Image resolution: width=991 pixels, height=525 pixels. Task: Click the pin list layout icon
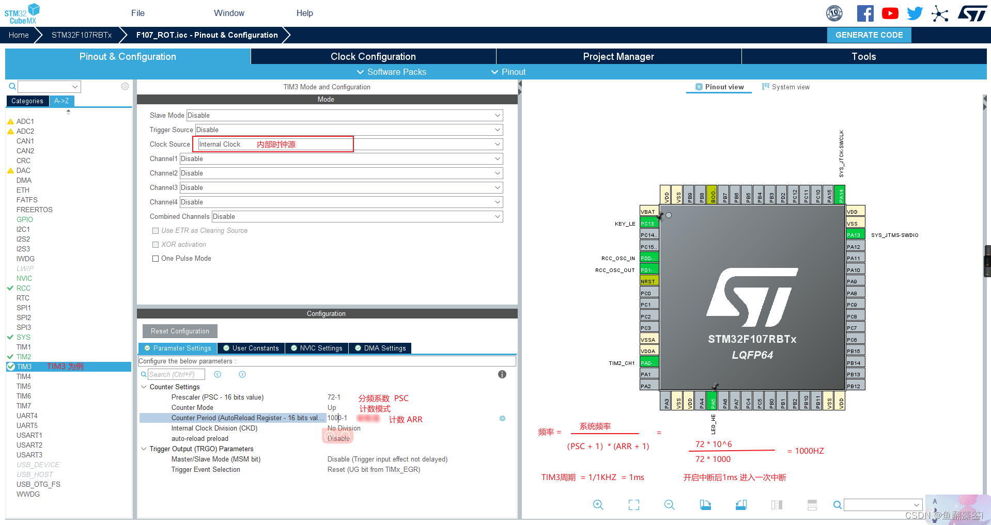coord(812,505)
